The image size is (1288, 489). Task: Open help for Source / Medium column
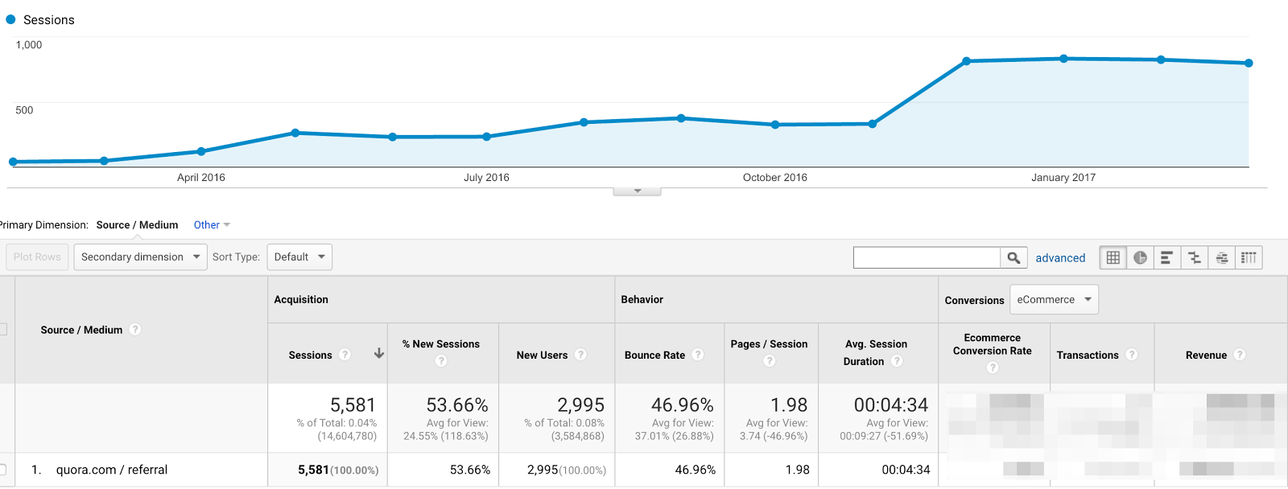point(135,329)
